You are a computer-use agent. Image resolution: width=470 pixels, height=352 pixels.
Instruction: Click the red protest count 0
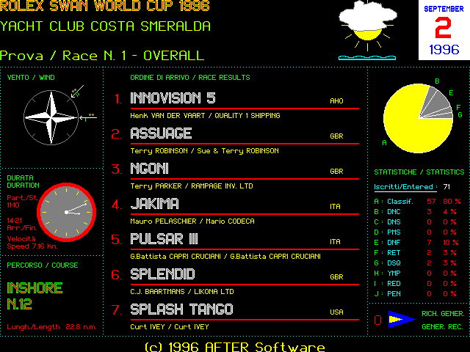[377, 320]
